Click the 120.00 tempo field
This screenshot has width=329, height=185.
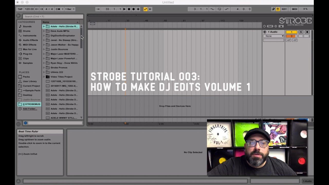click(x=29, y=9)
